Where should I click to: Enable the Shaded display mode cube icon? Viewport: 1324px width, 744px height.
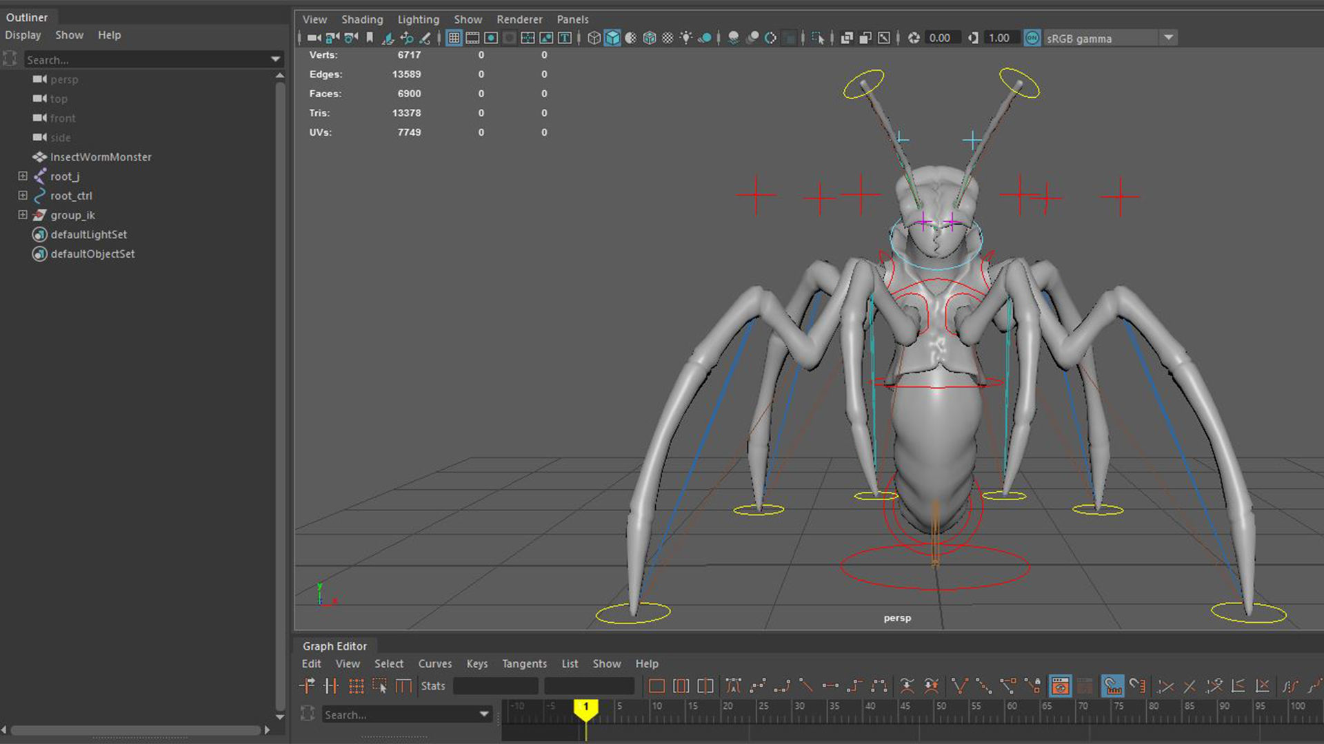click(x=611, y=38)
